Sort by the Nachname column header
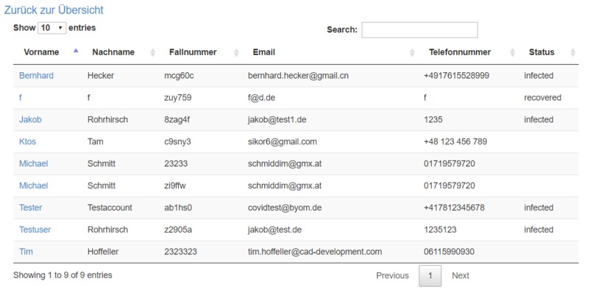The width and height of the screenshot is (593, 301). [x=113, y=52]
